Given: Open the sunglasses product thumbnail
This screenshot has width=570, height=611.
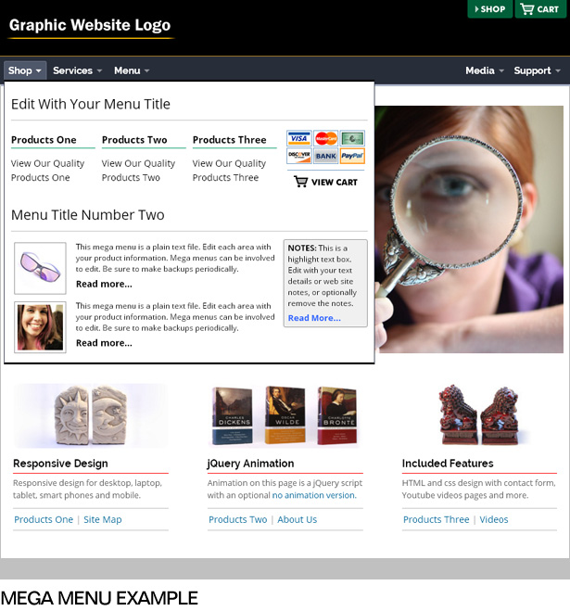Looking at the screenshot, I should tap(40, 268).
